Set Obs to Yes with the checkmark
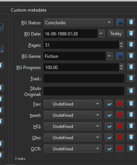 pyautogui.click(x=109, y=137)
